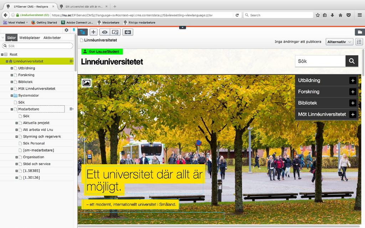Reload the current page
365x228 pixels.
[x=237, y=15]
